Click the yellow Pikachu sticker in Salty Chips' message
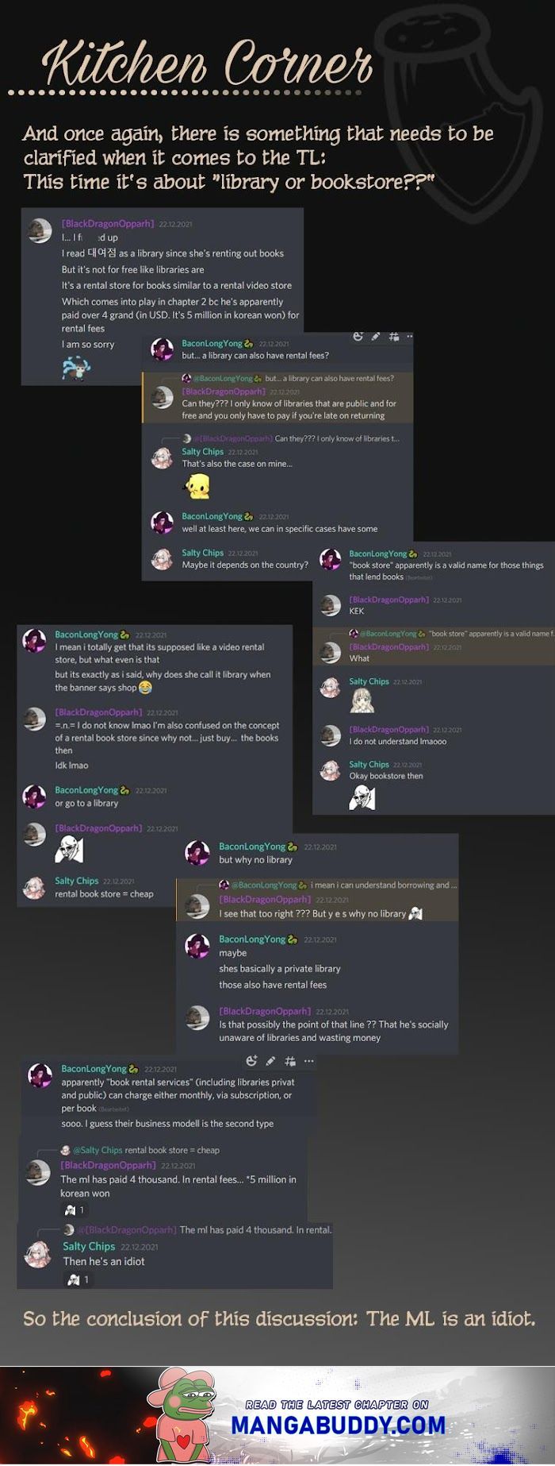The height and width of the screenshot is (1466, 555). (x=197, y=485)
